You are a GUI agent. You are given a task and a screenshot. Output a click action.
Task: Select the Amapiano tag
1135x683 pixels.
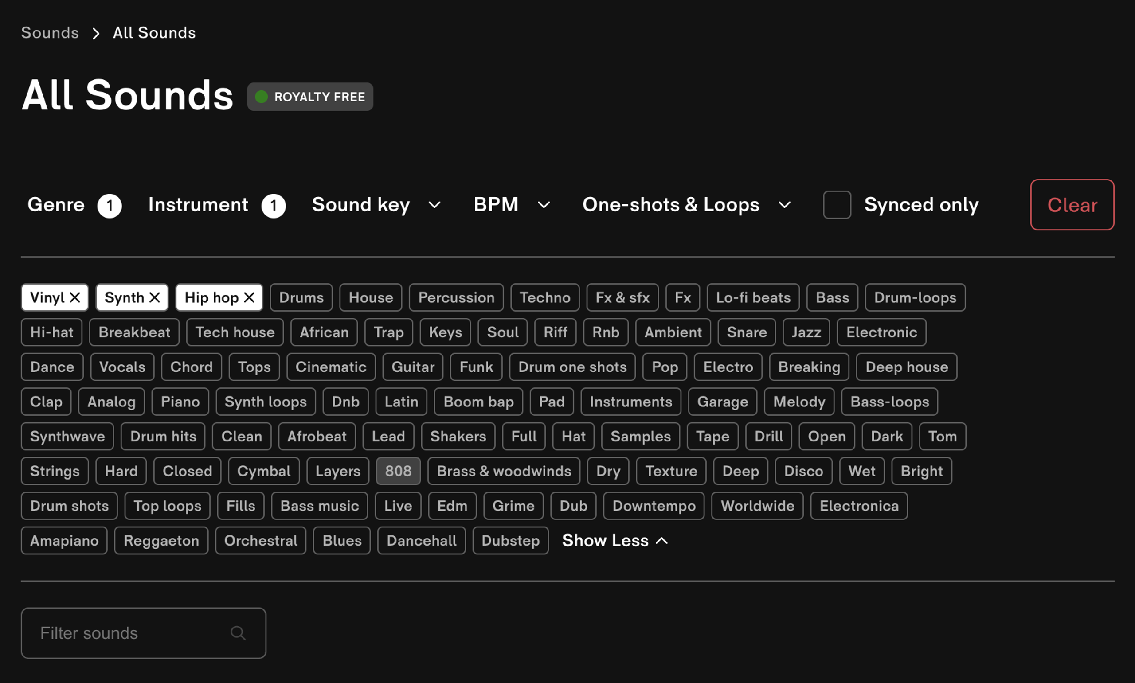[x=64, y=540]
